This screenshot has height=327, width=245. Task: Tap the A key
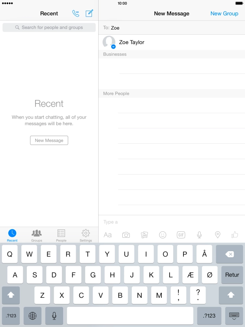tap(15, 274)
